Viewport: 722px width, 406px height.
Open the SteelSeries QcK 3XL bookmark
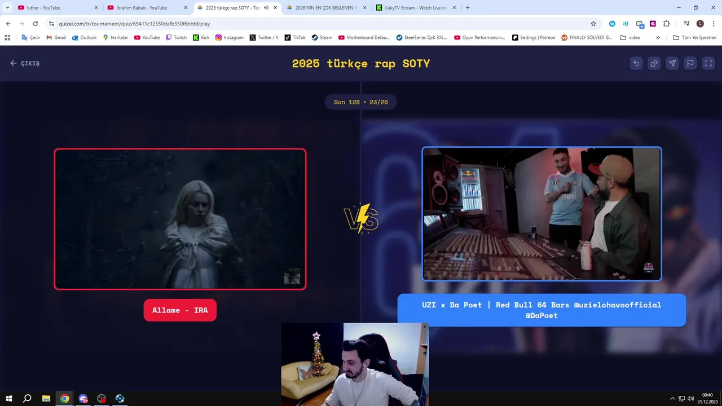coord(421,38)
